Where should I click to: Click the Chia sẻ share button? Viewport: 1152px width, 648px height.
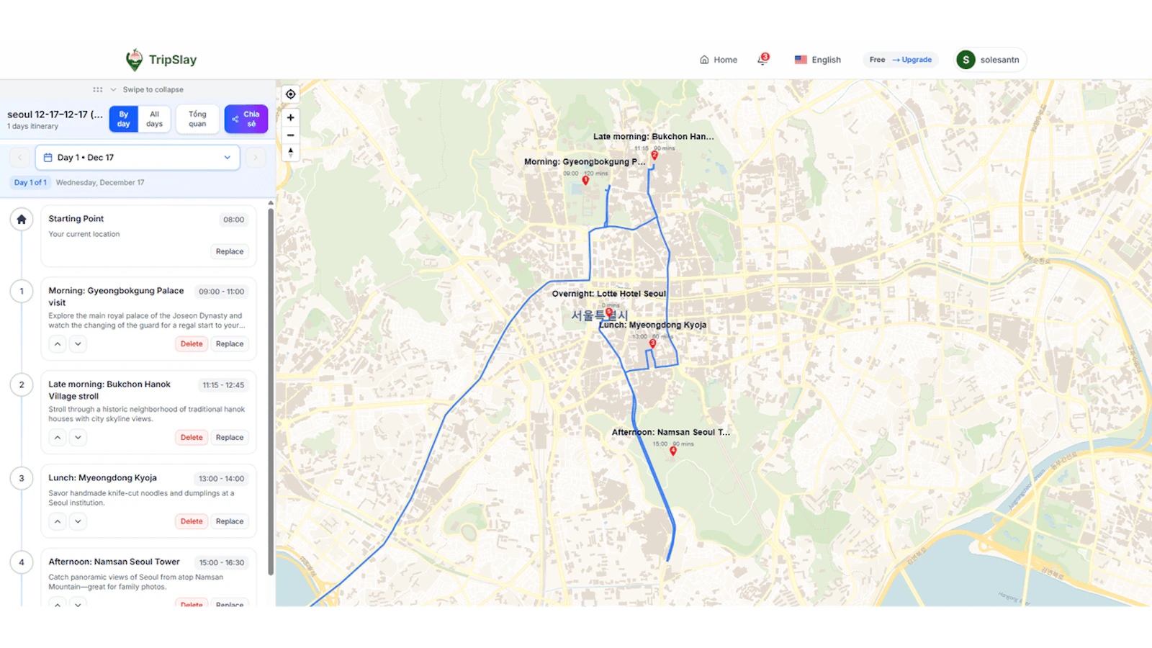point(246,119)
